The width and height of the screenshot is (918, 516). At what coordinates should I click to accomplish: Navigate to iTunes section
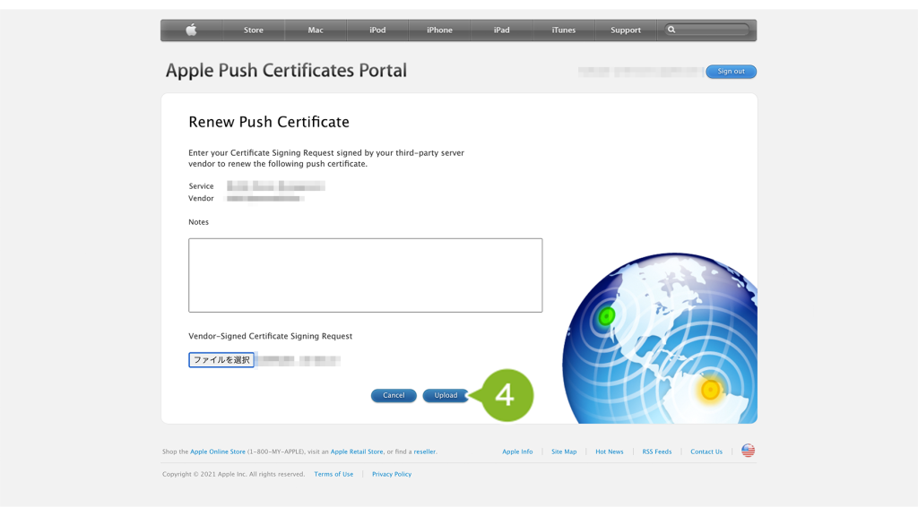coord(563,30)
